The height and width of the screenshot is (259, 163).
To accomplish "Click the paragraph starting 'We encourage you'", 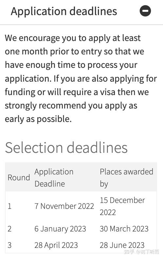I will pyautogui.click(x=81, y=78).
